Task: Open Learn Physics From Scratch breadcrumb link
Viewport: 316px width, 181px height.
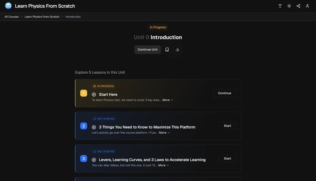Action: (x=42, y=17)
